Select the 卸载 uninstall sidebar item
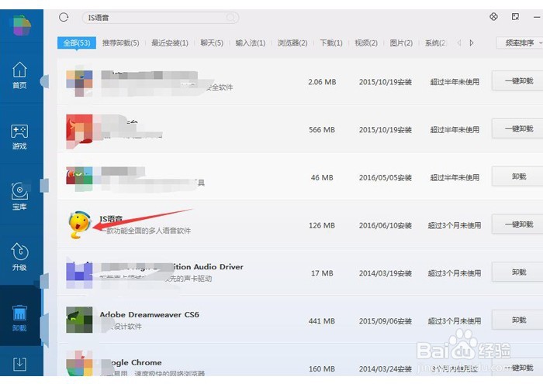 click(19, 318)
